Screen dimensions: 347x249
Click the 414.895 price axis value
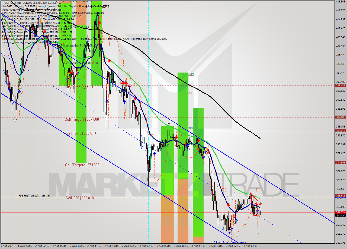[x=340, y=19]
